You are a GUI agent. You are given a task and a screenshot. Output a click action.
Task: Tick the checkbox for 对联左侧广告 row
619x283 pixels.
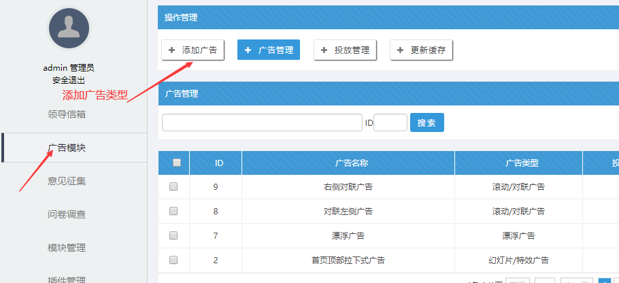(173, 211)
